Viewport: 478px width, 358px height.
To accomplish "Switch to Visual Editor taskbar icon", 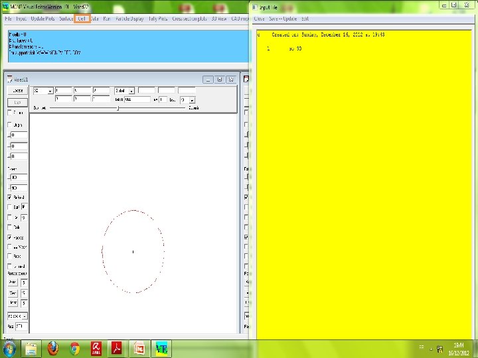I will pyautogui.click(x=161, y=349).
